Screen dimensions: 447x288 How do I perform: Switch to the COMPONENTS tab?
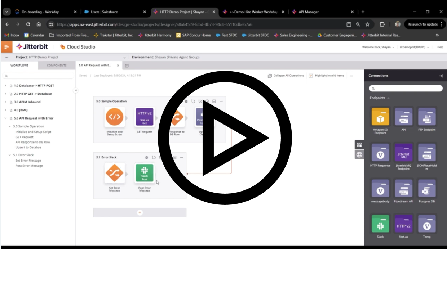coord(56,65)
